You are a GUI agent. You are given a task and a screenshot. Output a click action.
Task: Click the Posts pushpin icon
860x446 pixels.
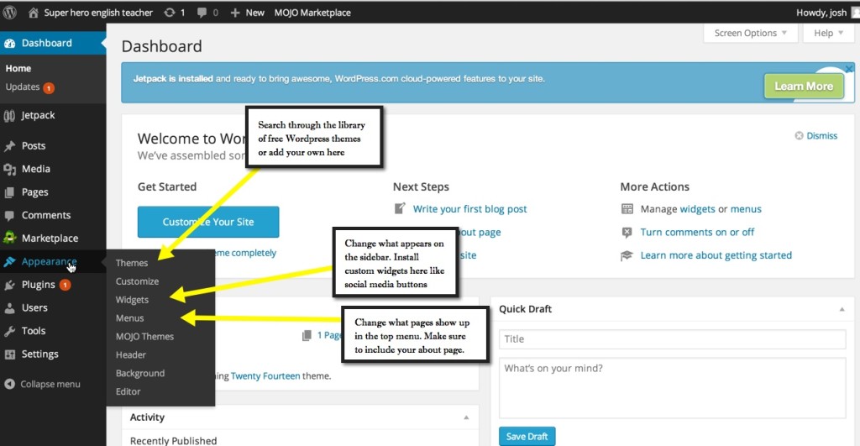tap(9, 146)
